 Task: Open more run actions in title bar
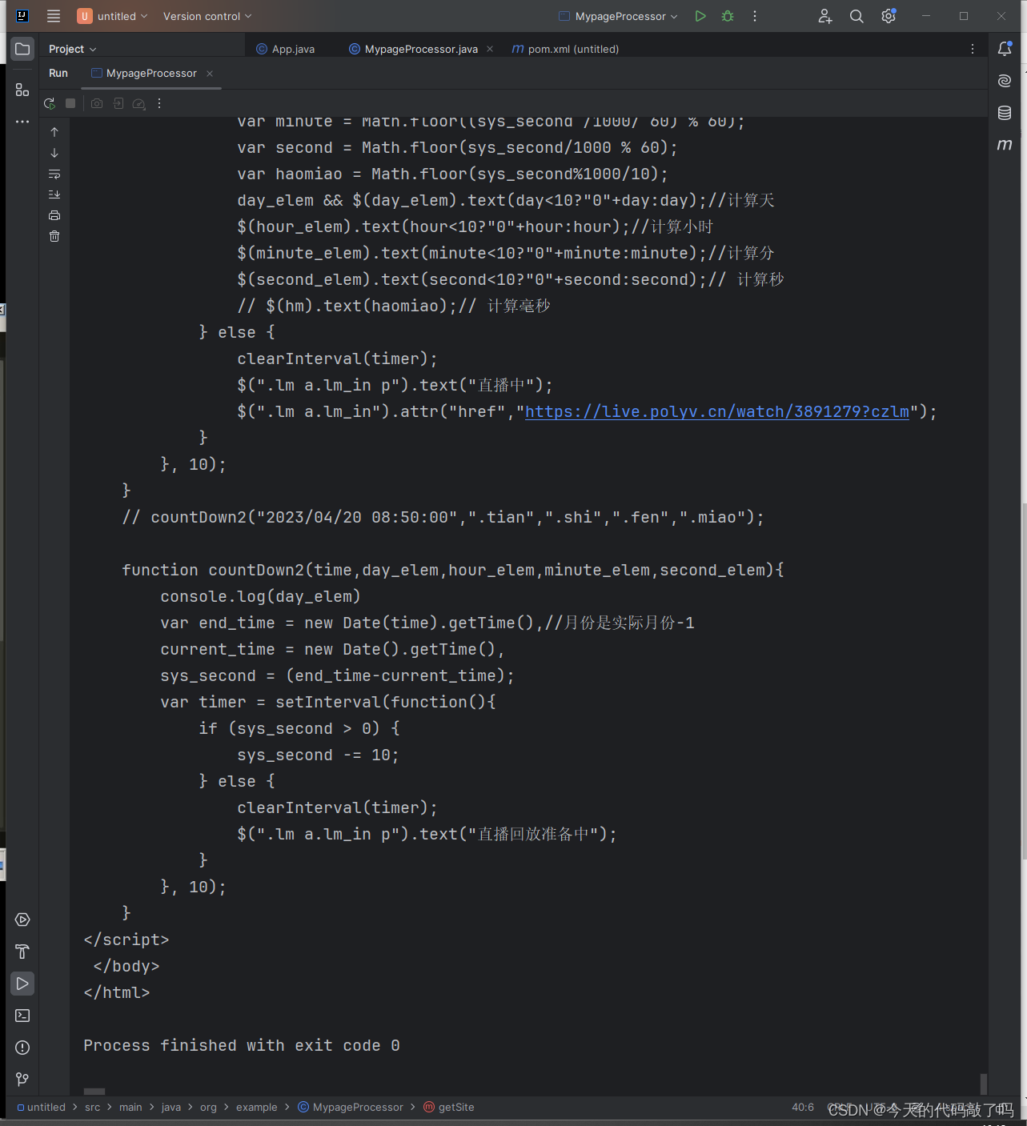pos(755,16)
